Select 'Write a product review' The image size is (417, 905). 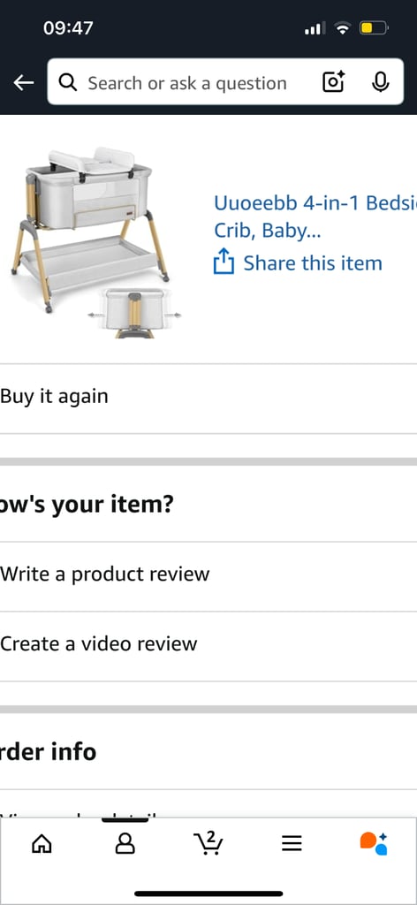click(x=208, y=575)
